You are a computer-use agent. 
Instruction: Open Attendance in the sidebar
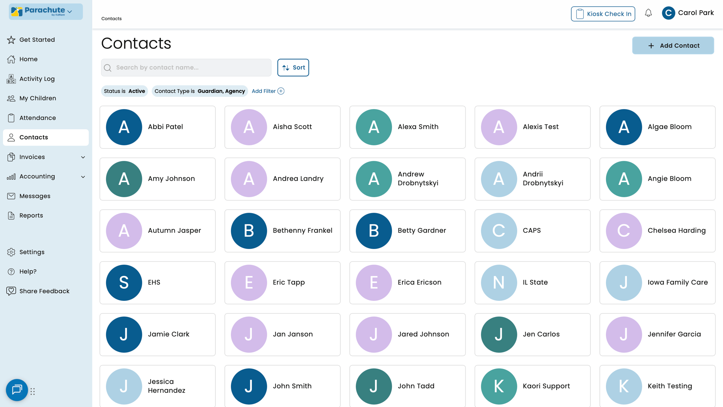[46, 118]
